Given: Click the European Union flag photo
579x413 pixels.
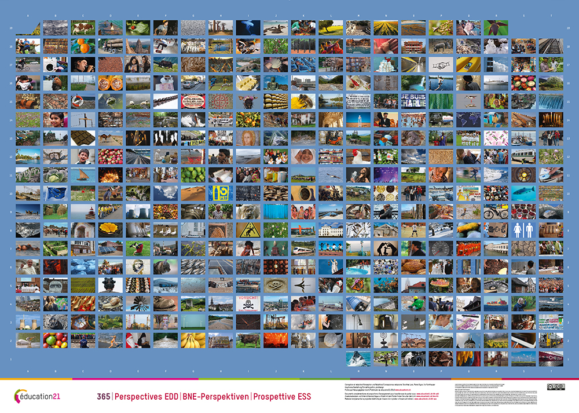Looking at the screenshot, I should tap(55, 192).
